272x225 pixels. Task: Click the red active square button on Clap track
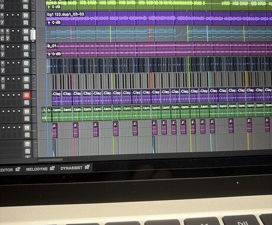[27, 95]
